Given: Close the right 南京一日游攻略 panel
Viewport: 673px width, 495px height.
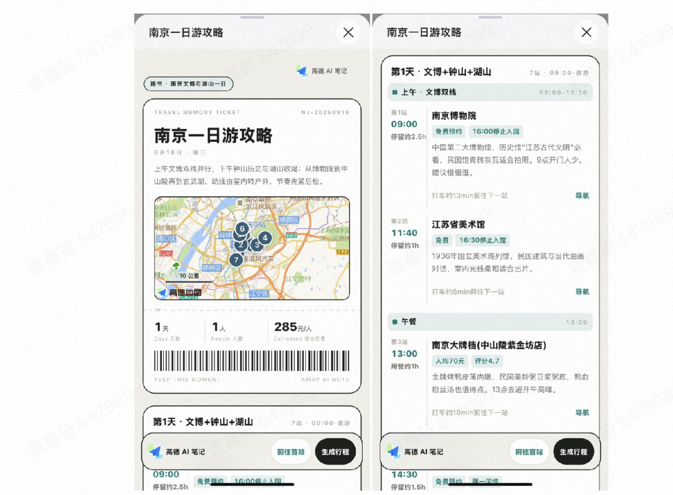Looking at the screenshot, I should pos(586,32).
